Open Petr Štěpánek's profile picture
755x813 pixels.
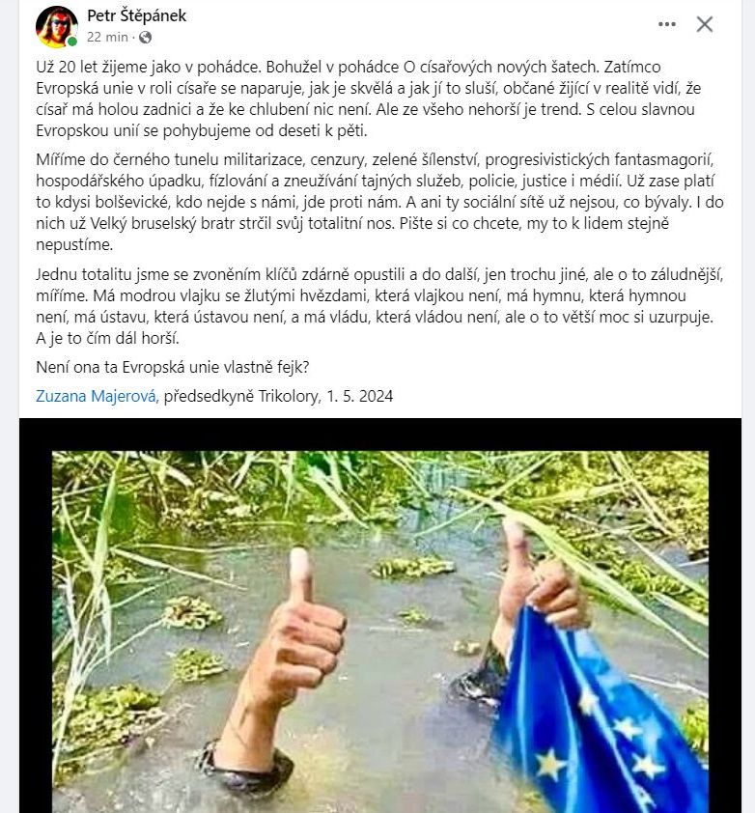(57, 26)
